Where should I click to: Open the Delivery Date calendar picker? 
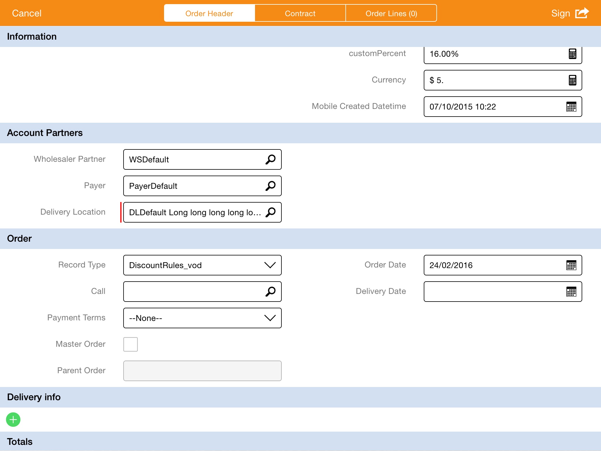point(571,292)
